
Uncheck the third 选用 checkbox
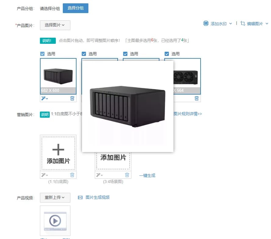tap(125, 54)
